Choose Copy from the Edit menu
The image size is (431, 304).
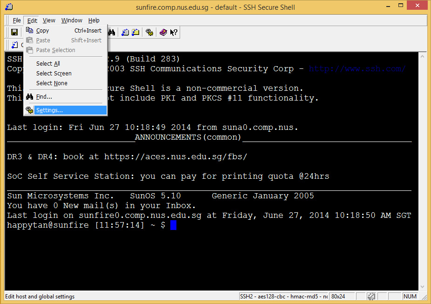[x=66, y=31]
